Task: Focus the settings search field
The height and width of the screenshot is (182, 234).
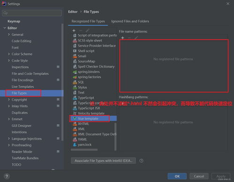Action: 32,13
